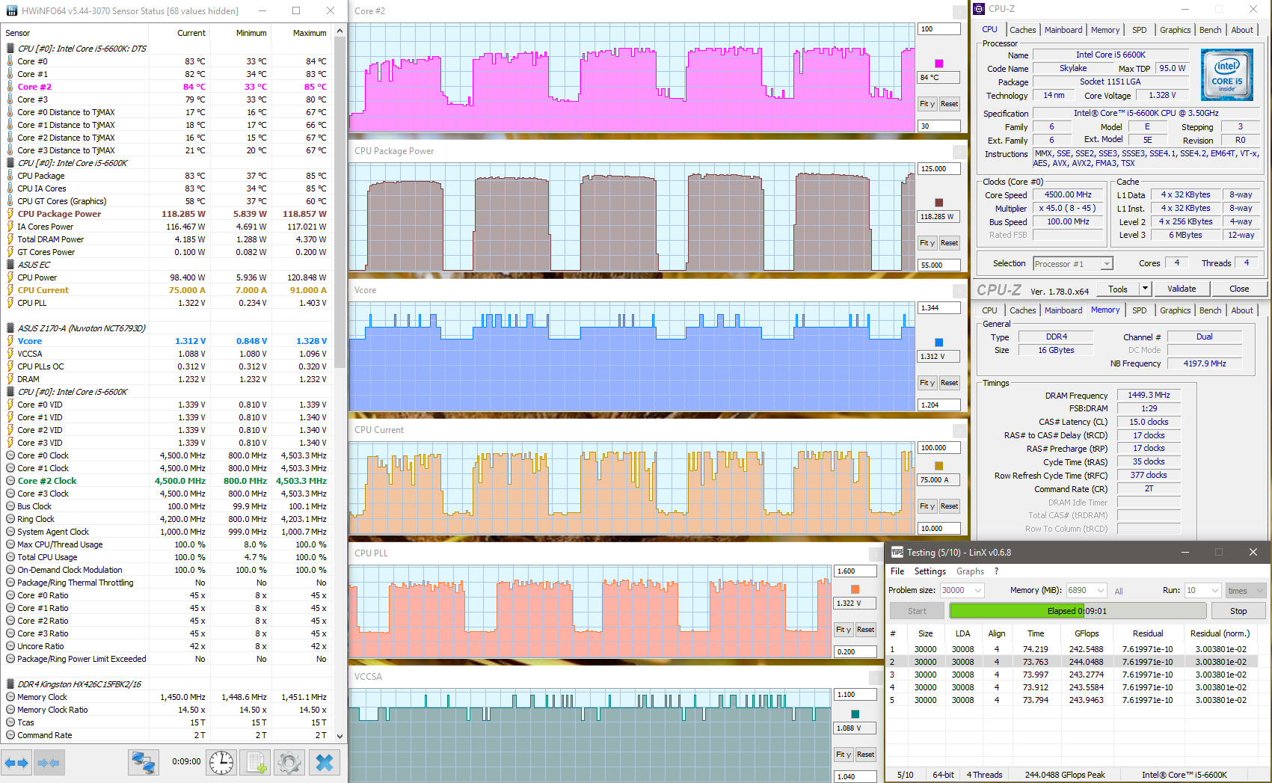This screenshot has width=1272, height=783.
Task: Click the 55.000 minimum field in Package Power graph
Action: pos(939,265)
